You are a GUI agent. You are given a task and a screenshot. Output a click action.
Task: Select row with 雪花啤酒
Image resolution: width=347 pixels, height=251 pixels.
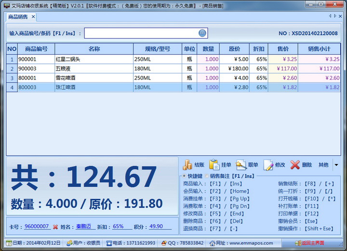pos(173,78)
